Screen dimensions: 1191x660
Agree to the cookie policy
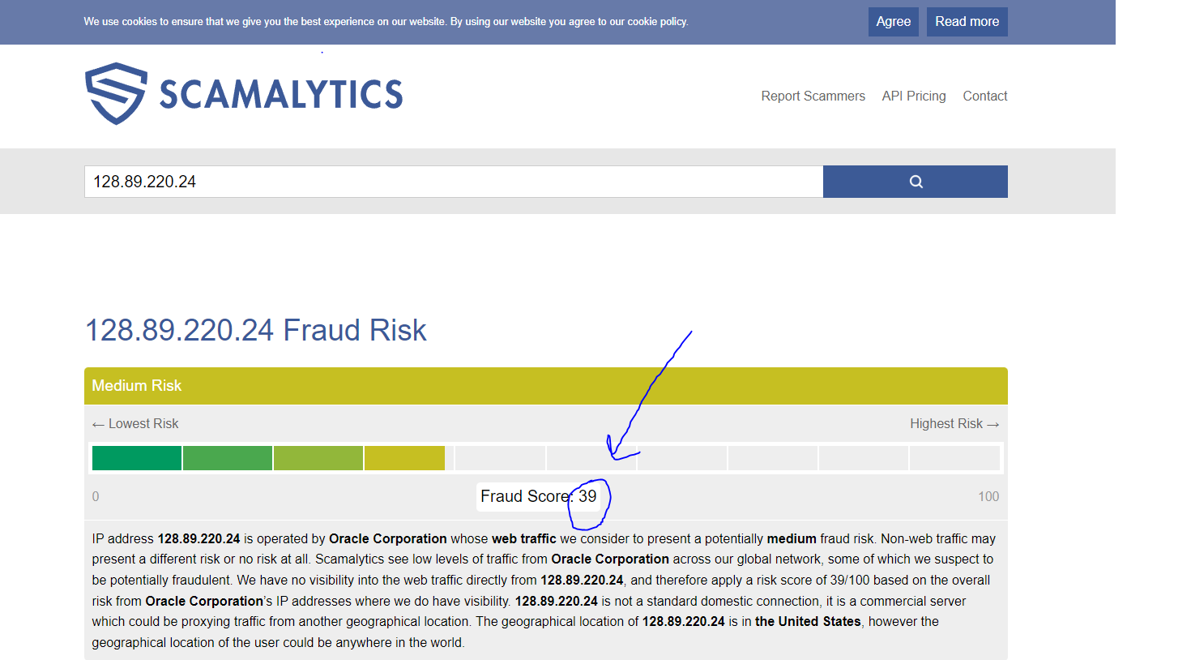click(893, 22)
